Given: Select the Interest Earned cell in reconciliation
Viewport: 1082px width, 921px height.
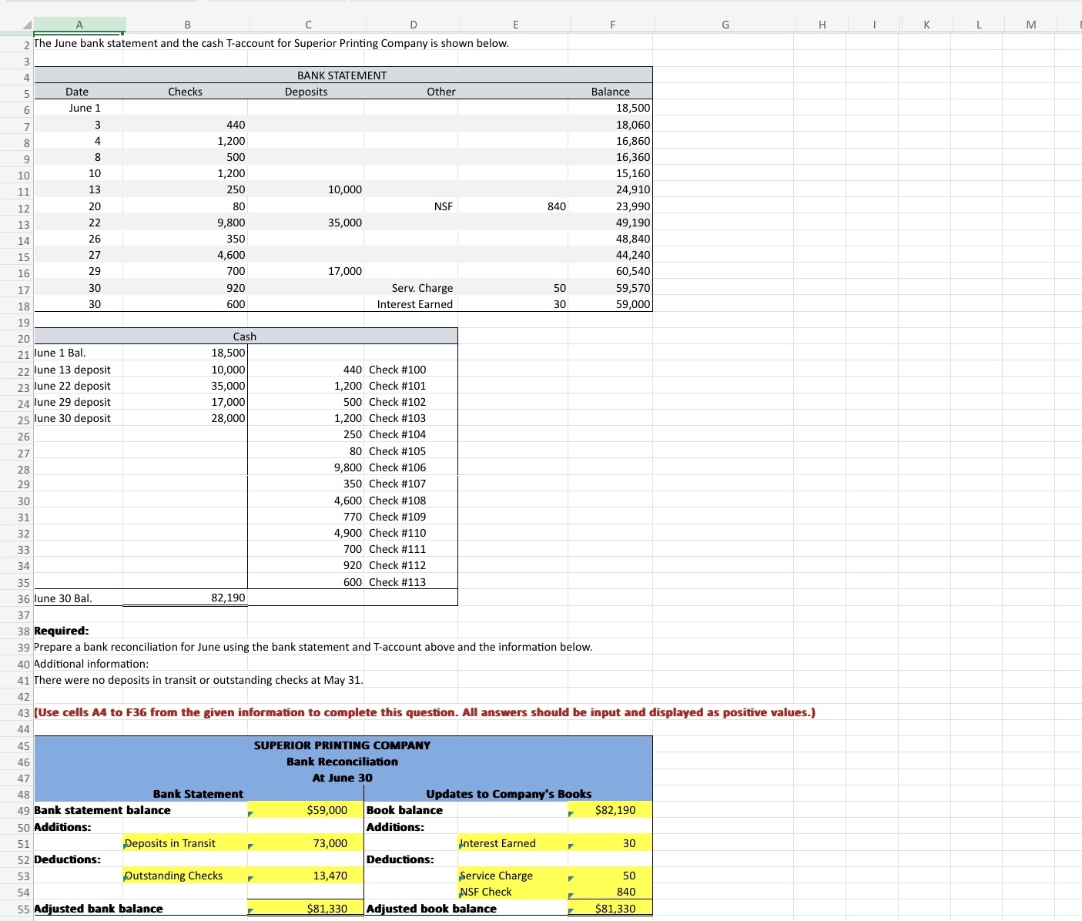Looking at the screenshot, I should click(514, 843).
